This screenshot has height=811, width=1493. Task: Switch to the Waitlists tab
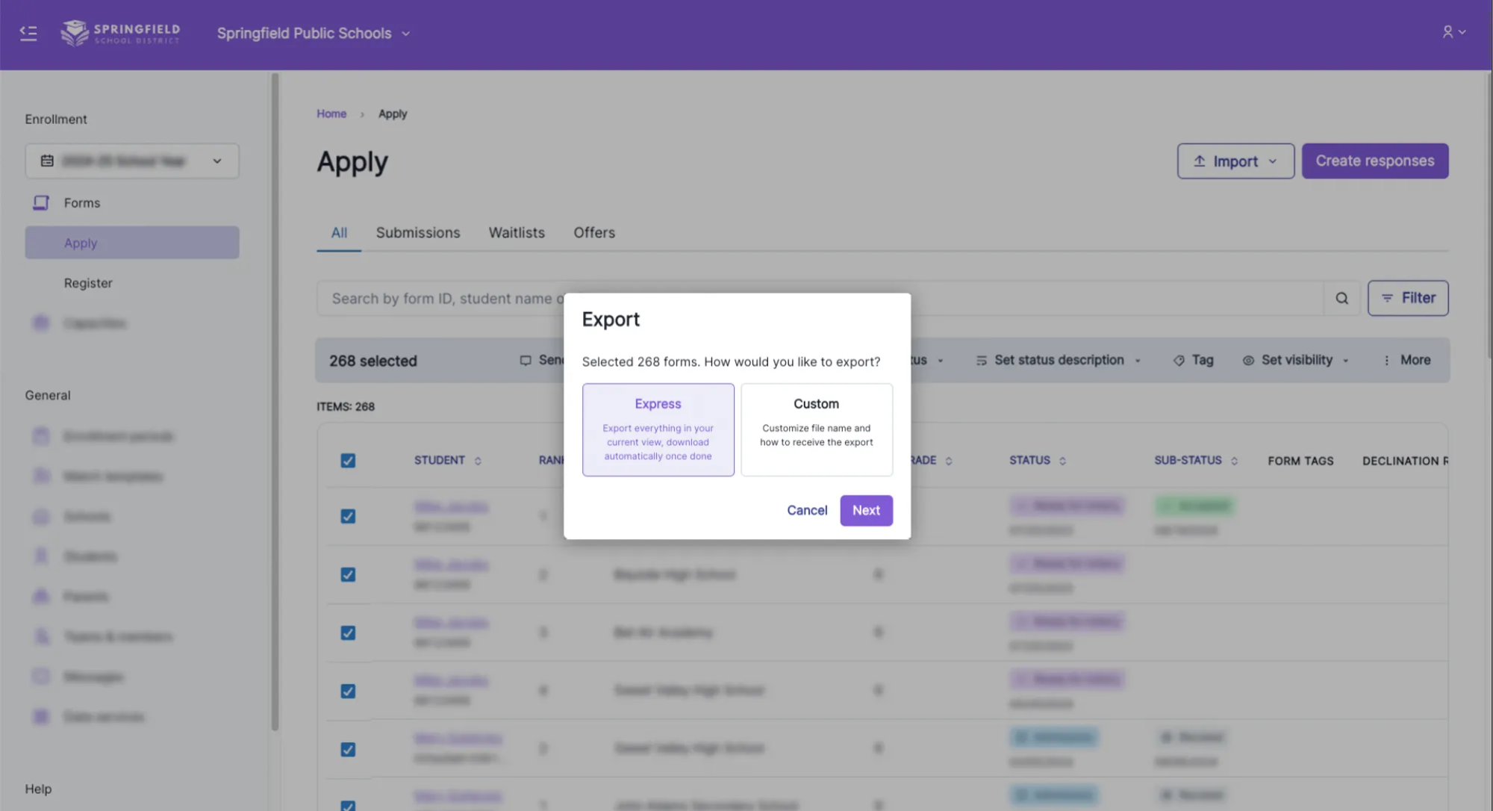[517, 233]
